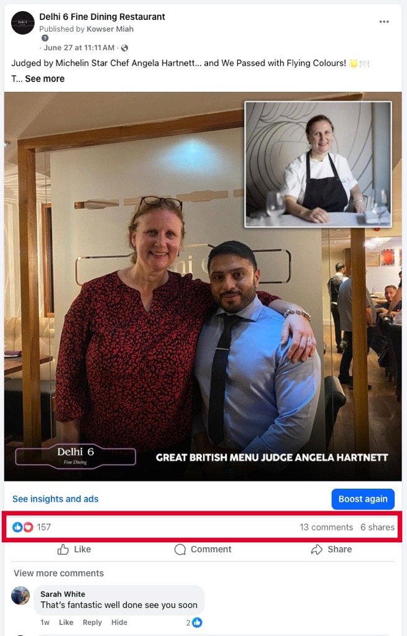407x636 pixels.
Task: Open See insights and ads
Action: point(55,499)
